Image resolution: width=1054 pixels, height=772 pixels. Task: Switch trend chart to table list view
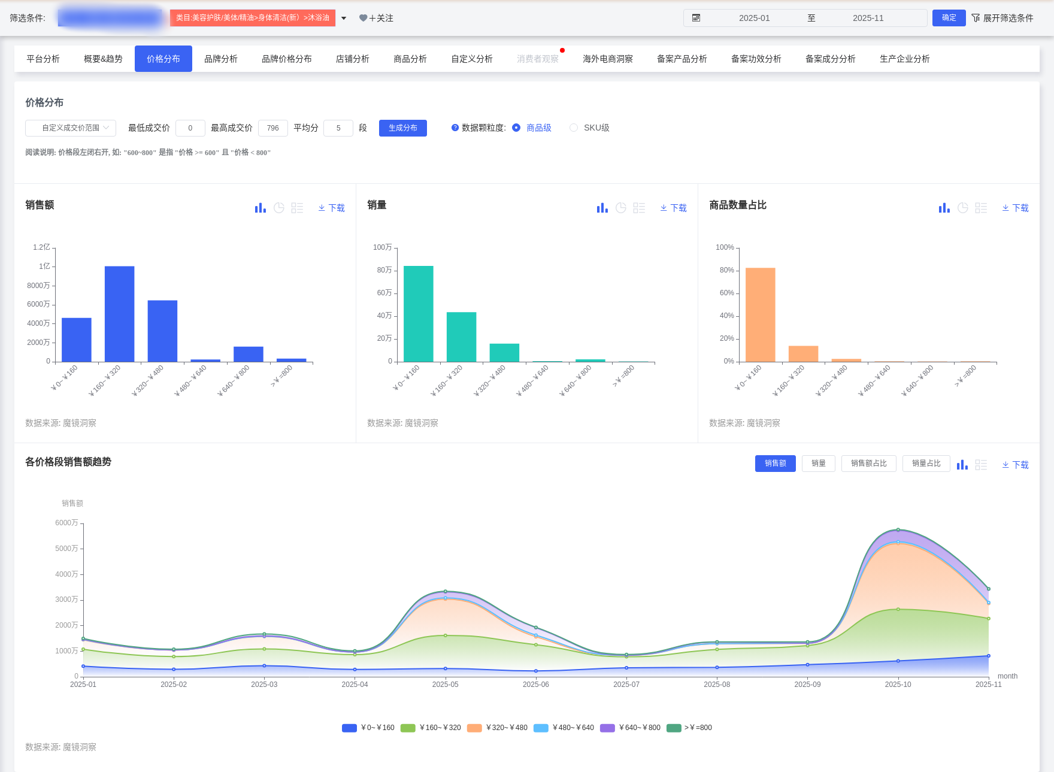[x=981, y=465]
